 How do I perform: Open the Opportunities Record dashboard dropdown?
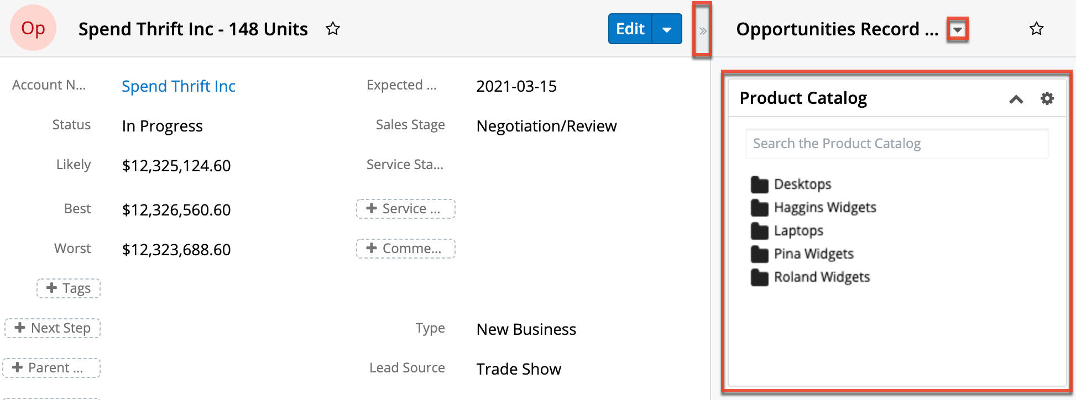pyautogui.click(x=957, y=29)
